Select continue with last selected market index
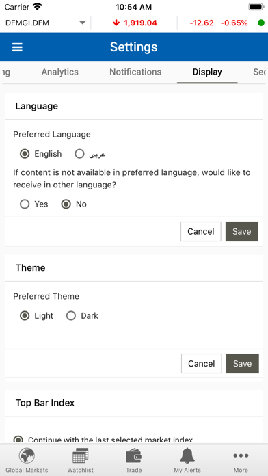This screenshot has height=476, width=268. point(18,440)
